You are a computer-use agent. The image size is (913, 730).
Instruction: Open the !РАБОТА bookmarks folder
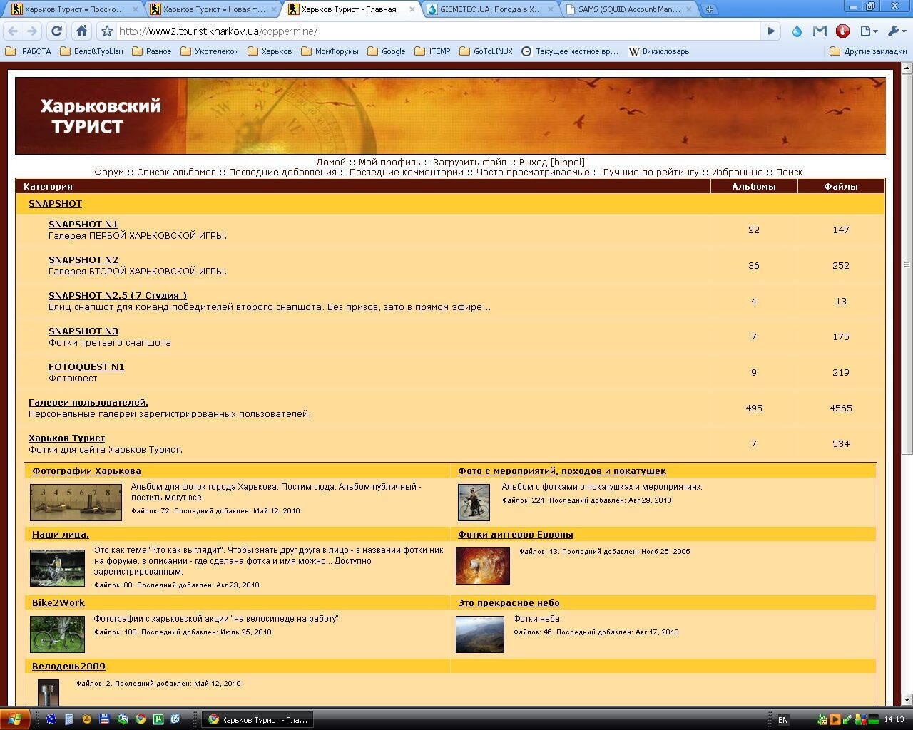[x=29, y=51]
